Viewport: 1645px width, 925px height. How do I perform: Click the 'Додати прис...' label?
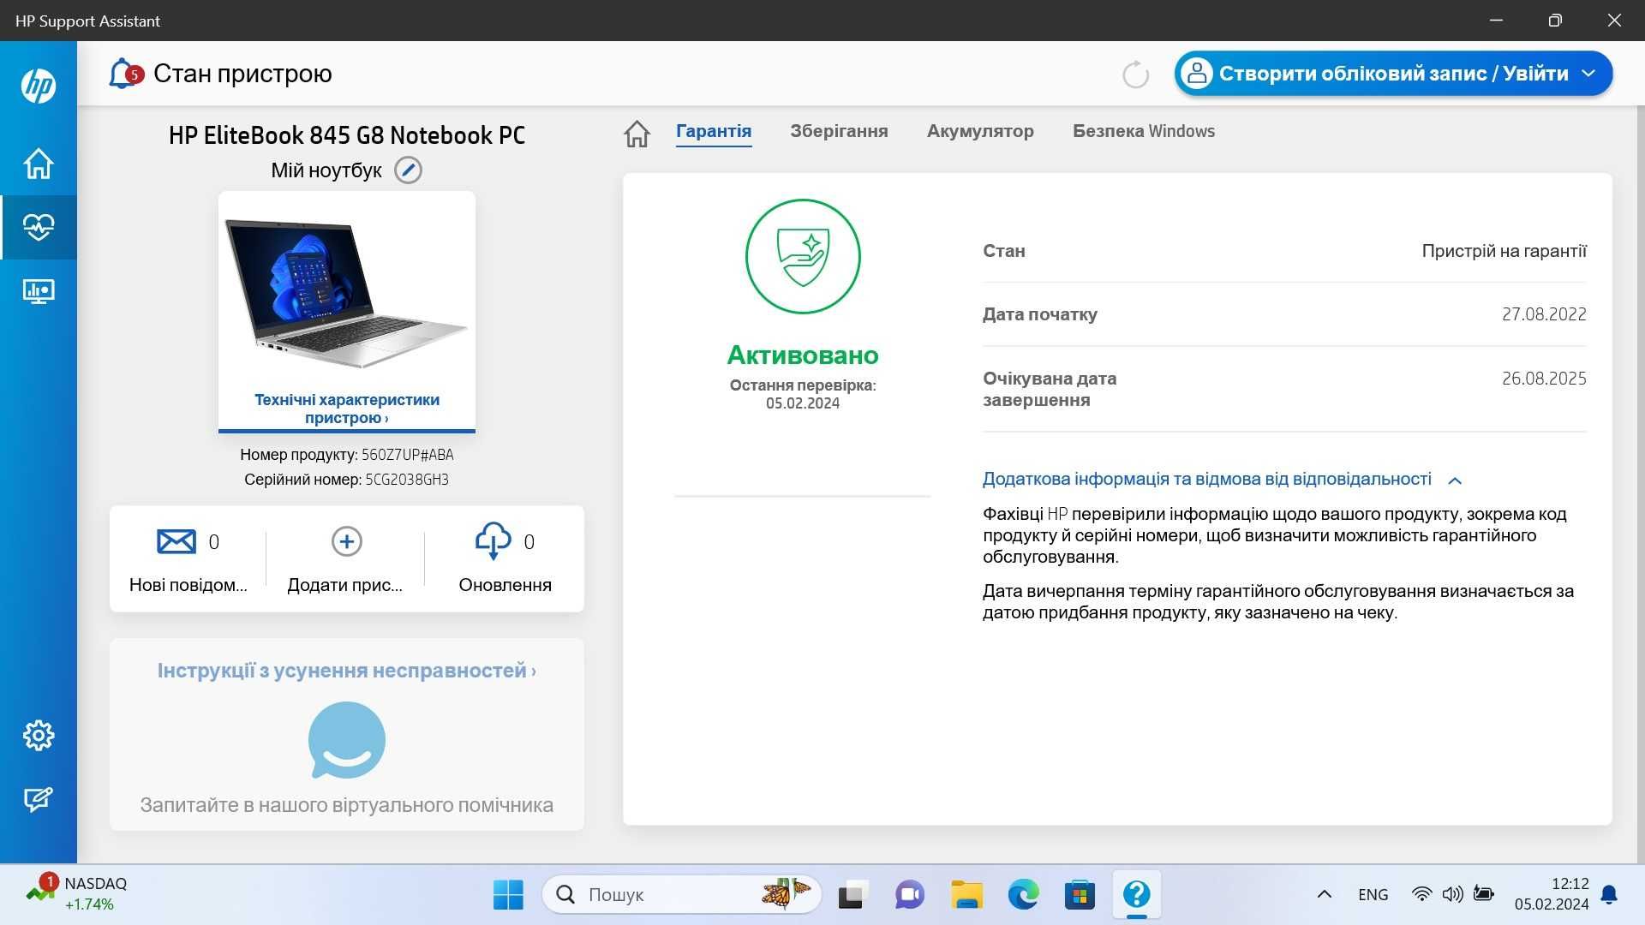pos(344,585)
